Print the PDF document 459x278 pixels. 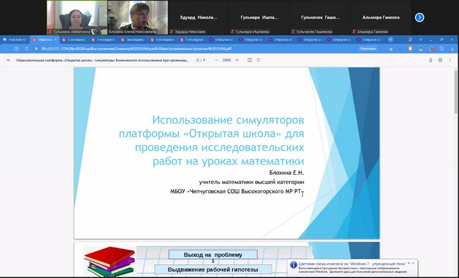click(x=440, y=60)
